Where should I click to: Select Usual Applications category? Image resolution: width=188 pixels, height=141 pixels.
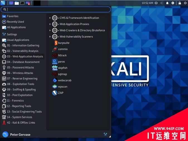point(16,40)
